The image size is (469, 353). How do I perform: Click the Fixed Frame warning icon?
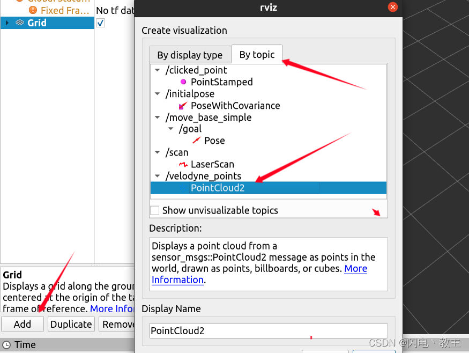click(x=33, y=10)
